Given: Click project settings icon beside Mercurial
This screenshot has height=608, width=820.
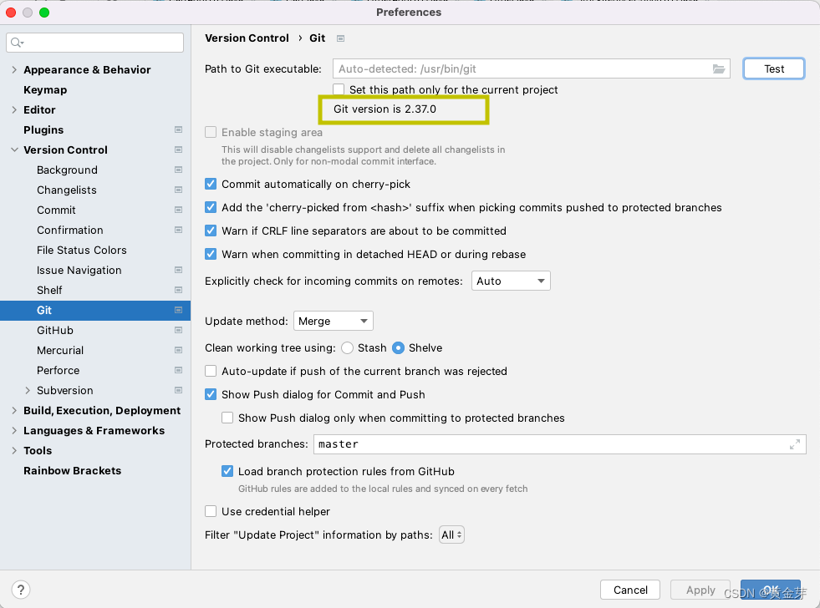Looking at the screenshot, I should tap(178, 350).
